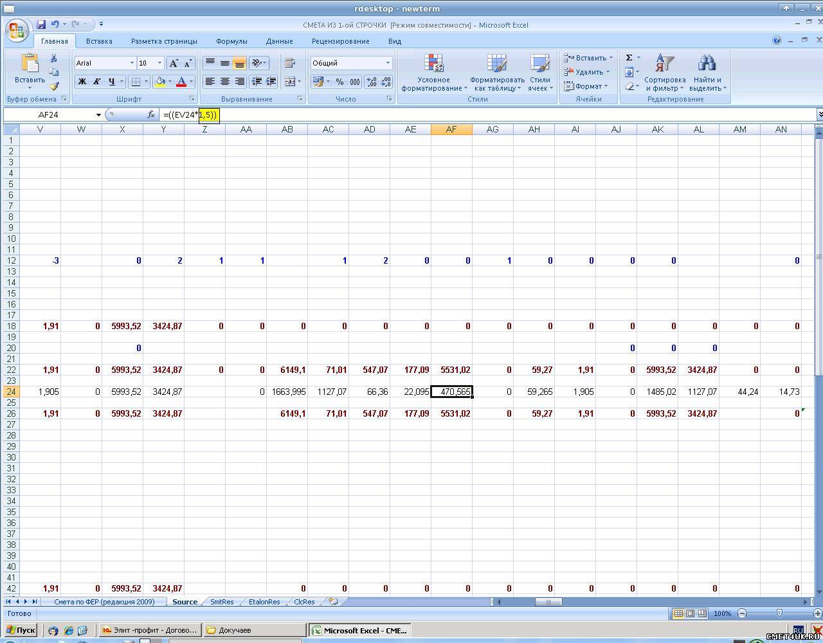823x643 pixels.
Task: Switch to the SmtRes sheet tab
Action: click(x=222, y=602)
